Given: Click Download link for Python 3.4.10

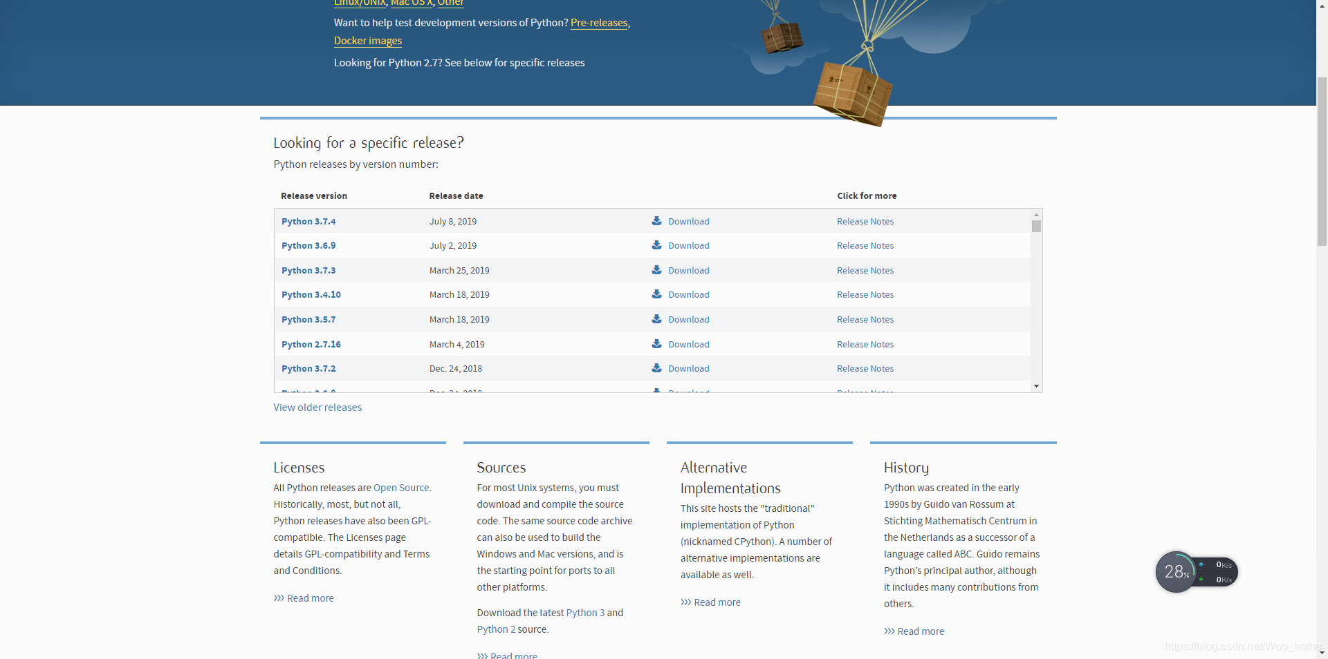Looking at the screenshot, I should pyautogui.click(x=689, y=295).
